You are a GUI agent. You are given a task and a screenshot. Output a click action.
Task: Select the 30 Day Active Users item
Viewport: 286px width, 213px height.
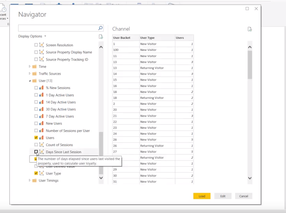pyautogui.click(x=61, y=109)
